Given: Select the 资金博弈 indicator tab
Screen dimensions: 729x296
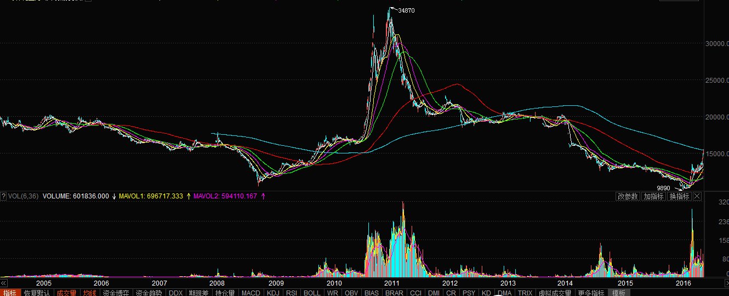Looking at the screenshot, I should click(x=116, y=293).
